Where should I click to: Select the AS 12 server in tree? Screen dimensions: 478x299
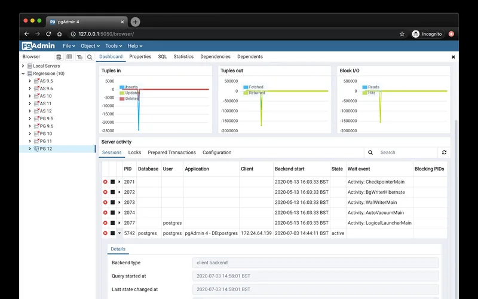click(x=46, y=111)
